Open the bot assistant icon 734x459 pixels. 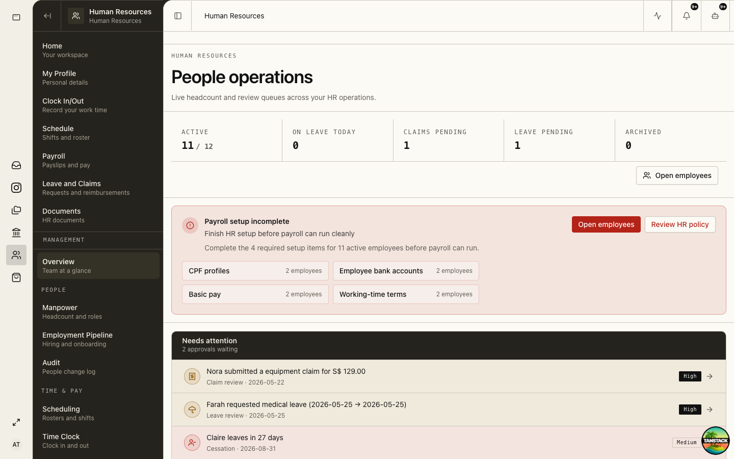click(x=715, y=16)
